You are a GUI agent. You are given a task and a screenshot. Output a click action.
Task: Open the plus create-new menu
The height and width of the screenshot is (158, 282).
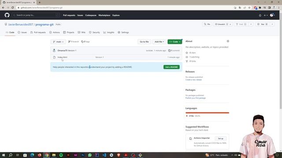pos(265,15)
